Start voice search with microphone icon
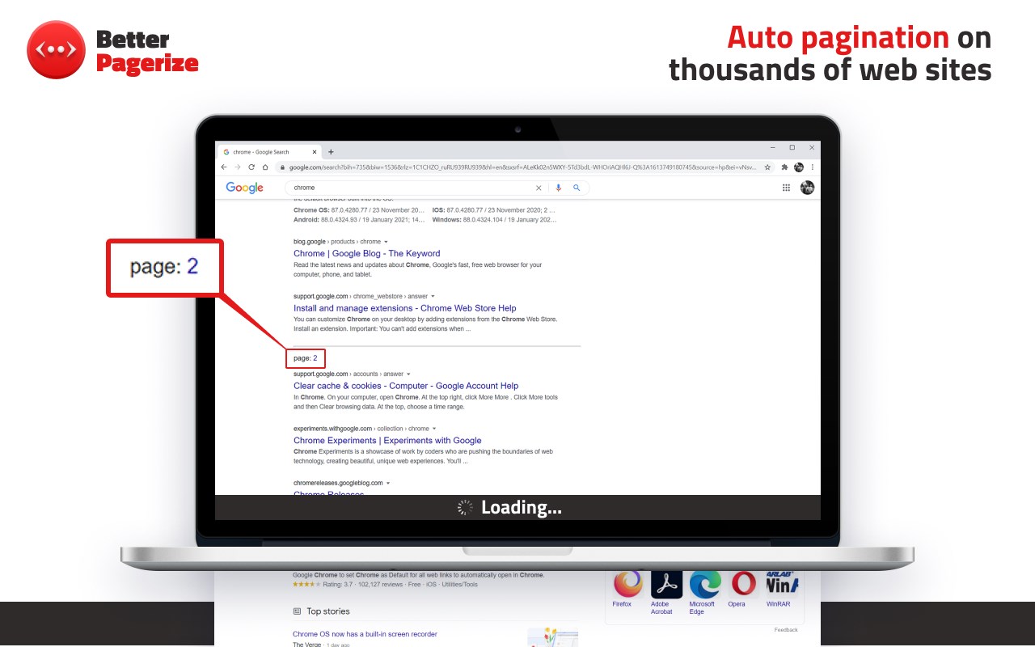 point(558,188)
